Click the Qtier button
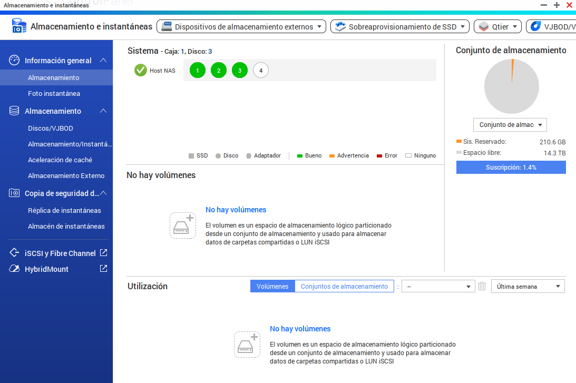The width and height of the screenshot is (576, 383). pos(497,26)
